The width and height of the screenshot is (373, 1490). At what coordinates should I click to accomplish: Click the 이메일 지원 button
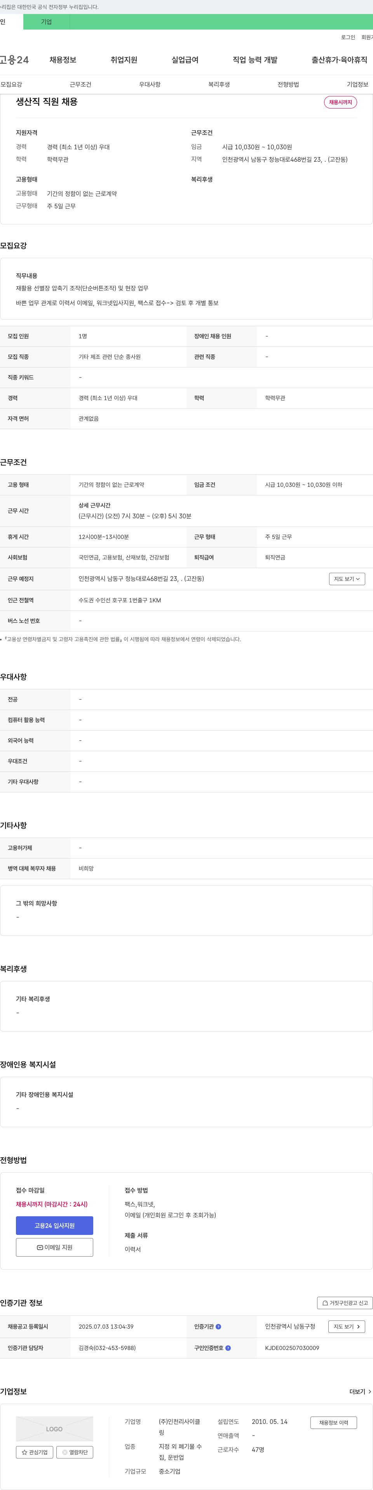point(54,1247)
